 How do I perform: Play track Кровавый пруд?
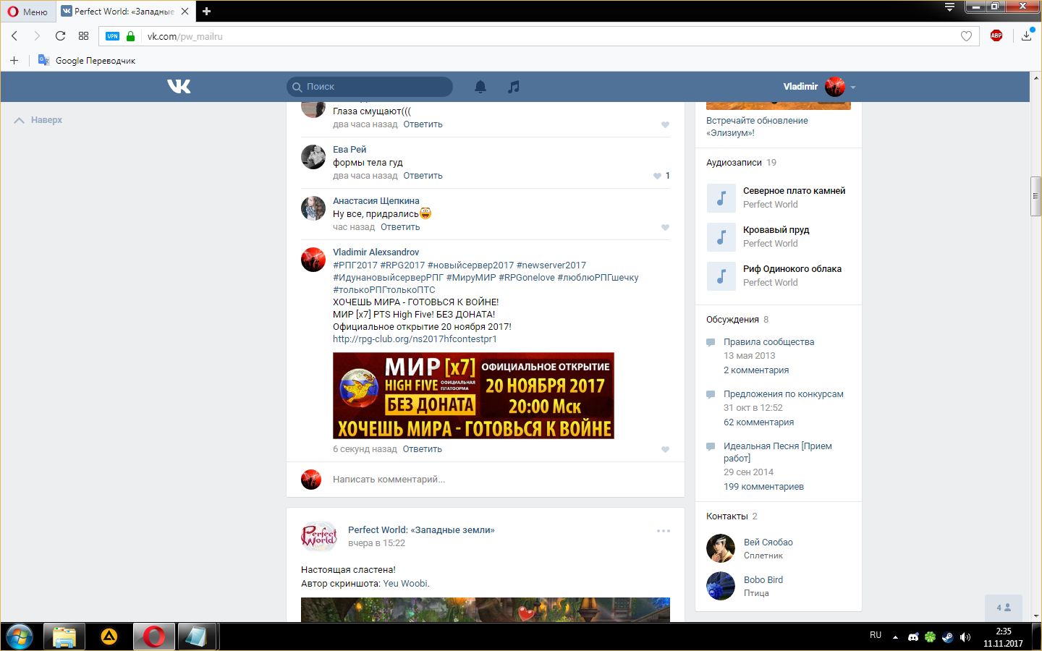pyautogui.click(x=721, y=237)
